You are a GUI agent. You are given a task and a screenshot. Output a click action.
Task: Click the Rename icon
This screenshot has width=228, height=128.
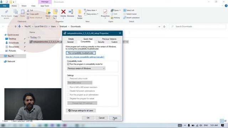click(x=71, y=12)
